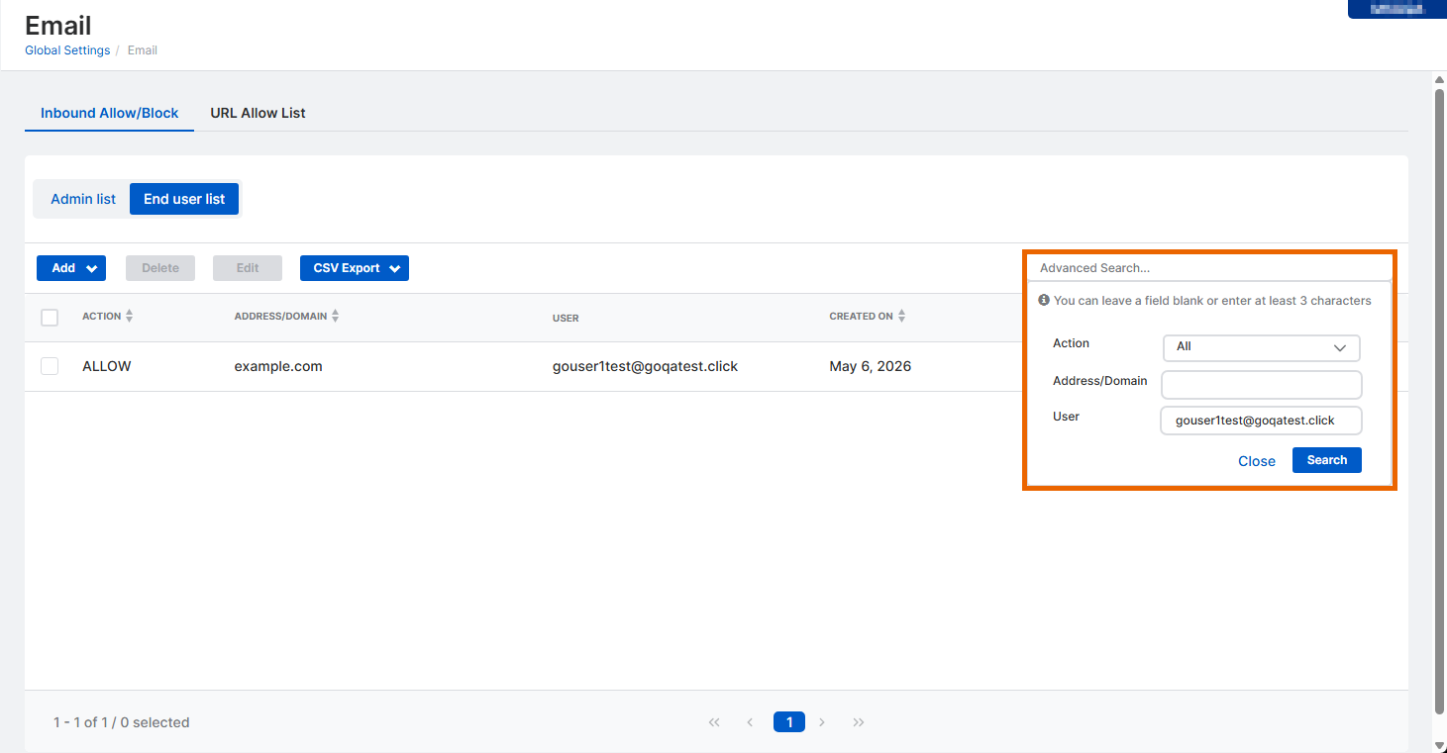Select the Inbound Allow/Block tab
This screenshot has height=753, width=1447.
tap(110, 113)
